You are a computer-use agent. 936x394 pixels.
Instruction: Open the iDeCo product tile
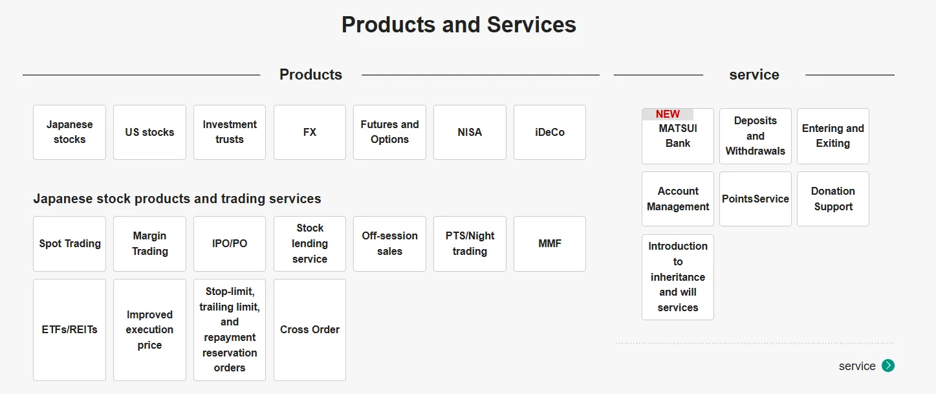coord(550,132)
